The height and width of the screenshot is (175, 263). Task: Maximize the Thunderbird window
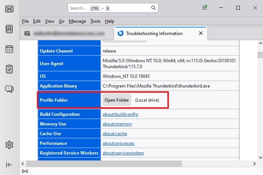238,8
